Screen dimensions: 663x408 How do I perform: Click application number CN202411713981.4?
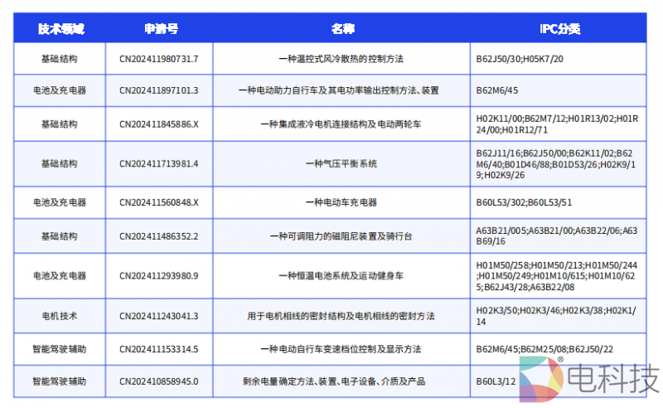159,163
